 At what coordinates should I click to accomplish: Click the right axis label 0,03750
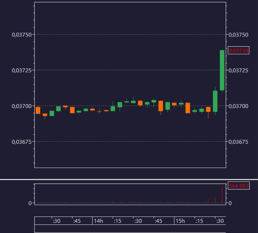238,35
